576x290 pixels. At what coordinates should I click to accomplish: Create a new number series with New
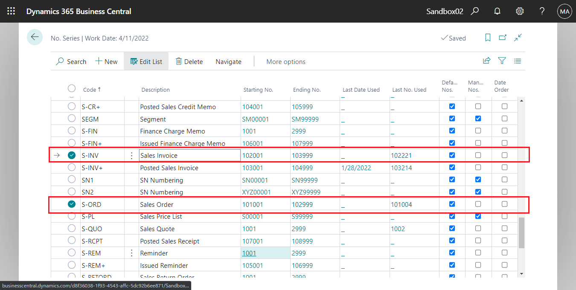106,61
